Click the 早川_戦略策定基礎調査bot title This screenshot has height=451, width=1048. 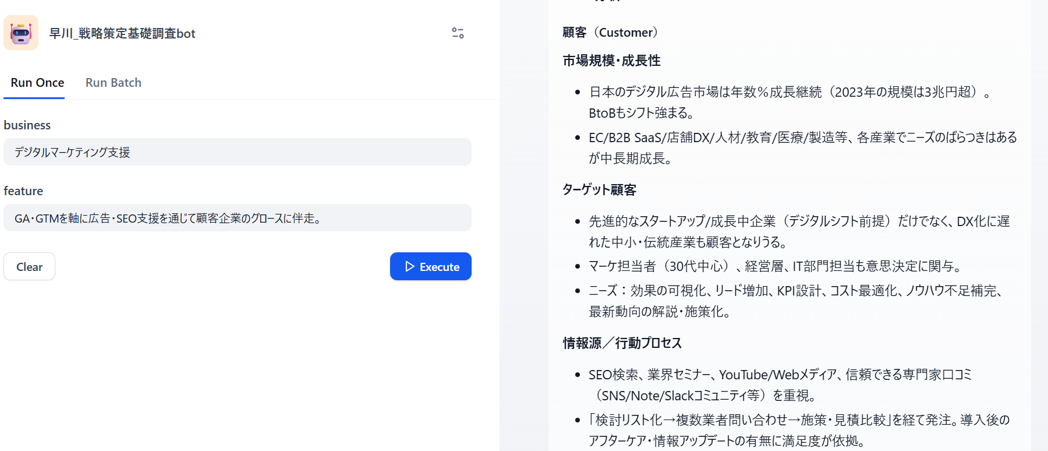[122, 34]
